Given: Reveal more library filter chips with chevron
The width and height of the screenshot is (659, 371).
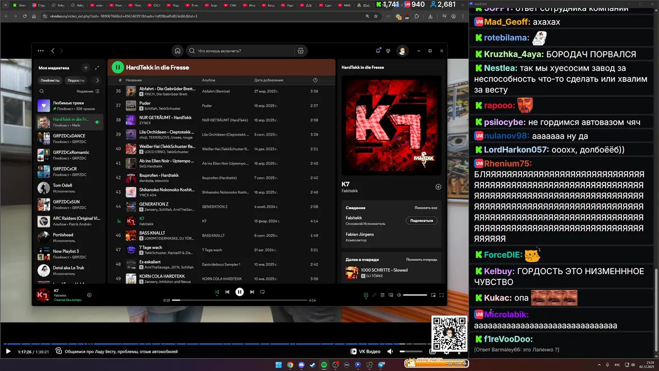Looking at the screenshot, I should (x=98, y=80).
